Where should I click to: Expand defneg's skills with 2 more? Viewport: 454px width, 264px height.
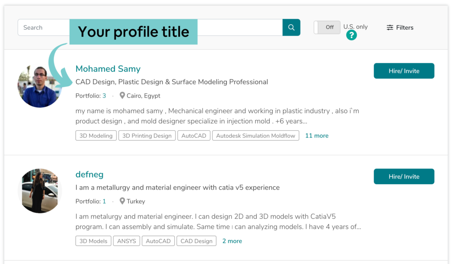(232, 240)
